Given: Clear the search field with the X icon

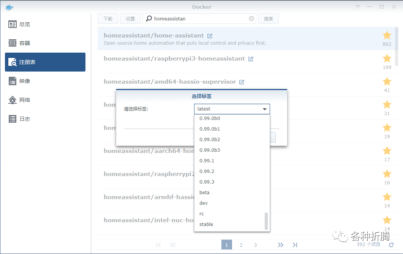Looking at the screenshot, I should coord(251,19).
